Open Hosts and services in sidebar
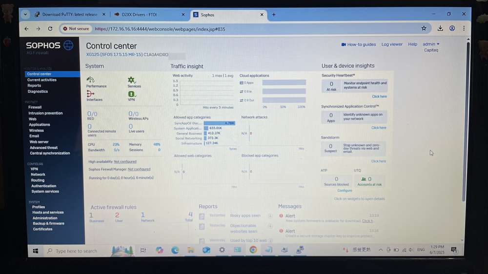This screenshot has height=274, width=488. click(x=48, y=213)
